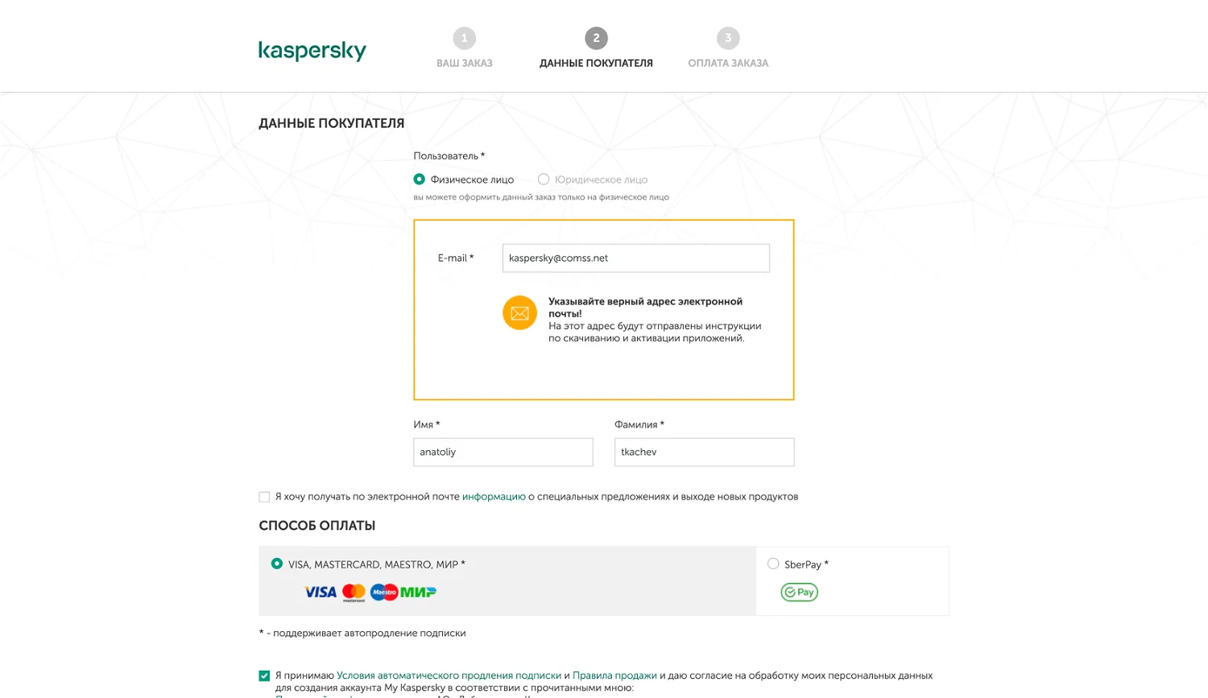Select the Юридическое лицо radio button
1208x698 pixels.
pyautogui.click(x=544, y=179)
